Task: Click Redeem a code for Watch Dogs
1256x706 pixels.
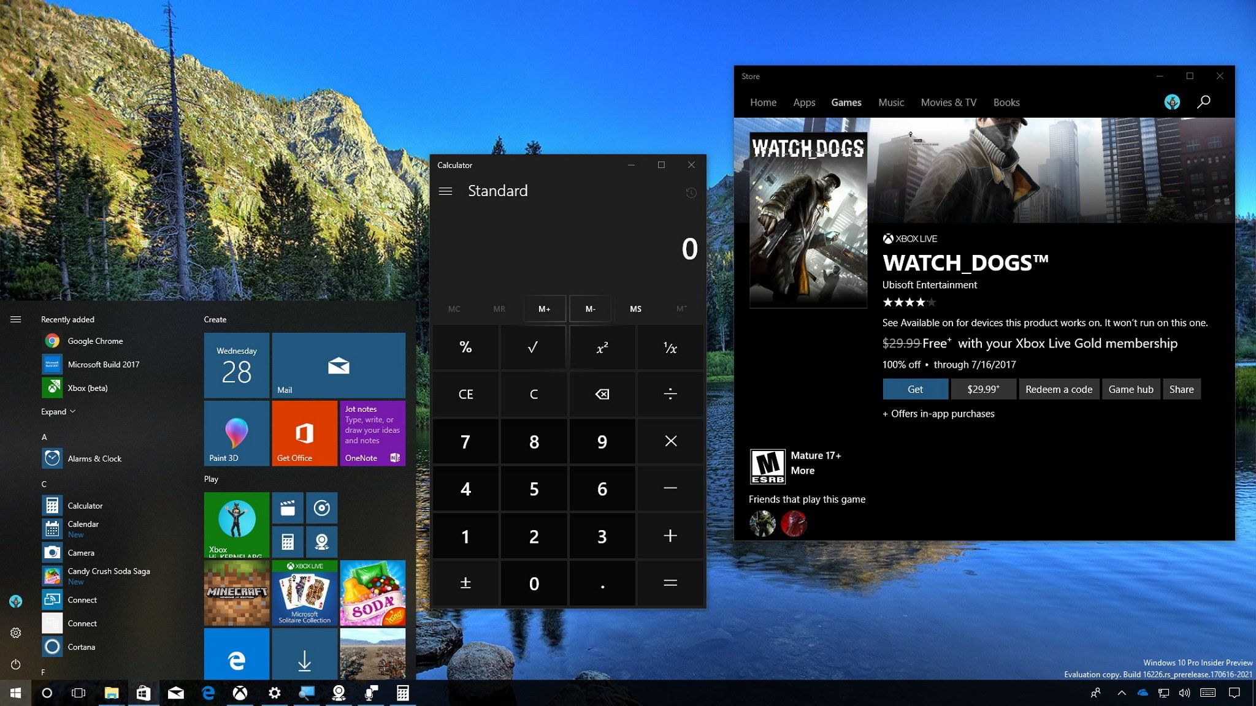Action: (x=1059, y=389)
